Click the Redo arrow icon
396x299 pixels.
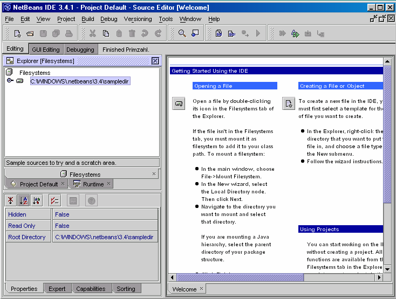pyautogui.click(x=158, y=33)
